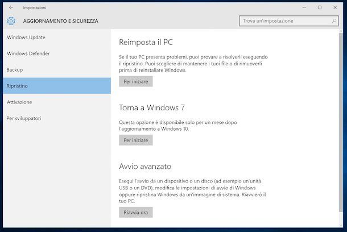347x232 pixels.
Task: Maximize the Impostazioni window
Action: 320,7
